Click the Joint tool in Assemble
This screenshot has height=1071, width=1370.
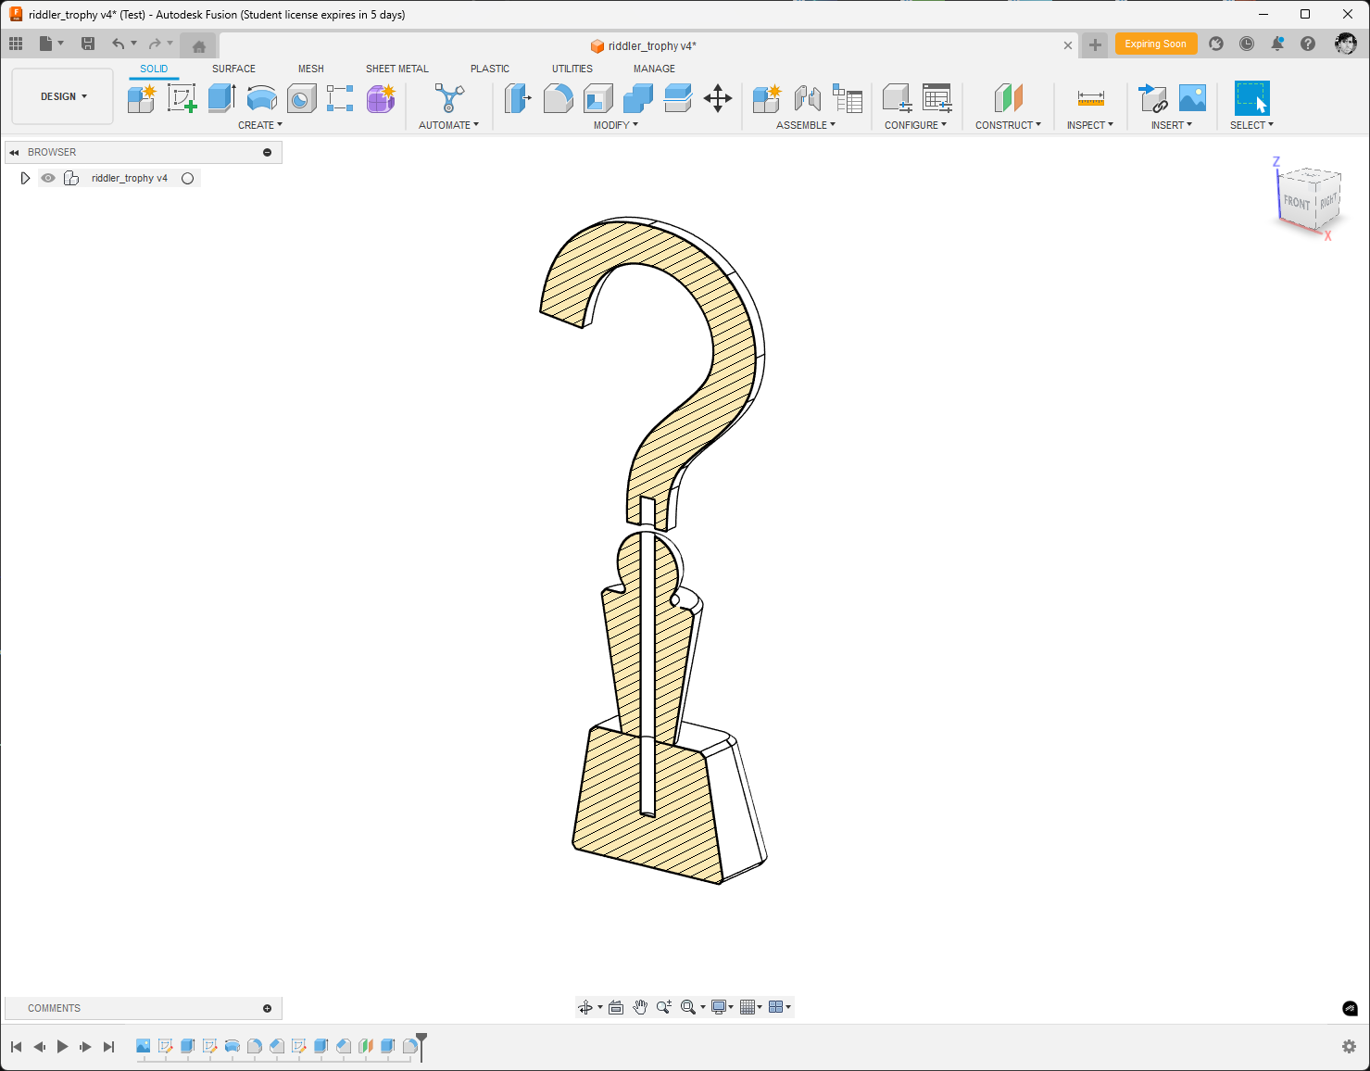[808, 98]
